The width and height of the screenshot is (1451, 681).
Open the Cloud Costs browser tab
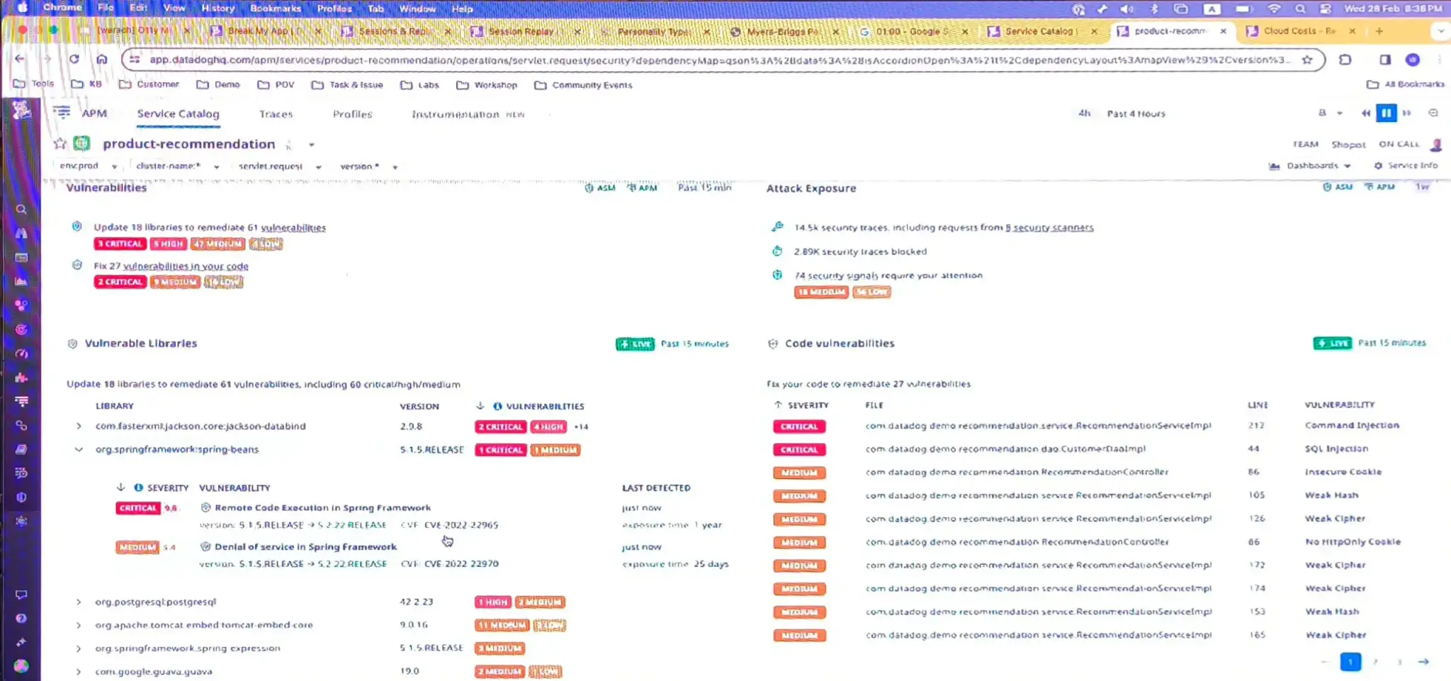(x=1299, y=31)
